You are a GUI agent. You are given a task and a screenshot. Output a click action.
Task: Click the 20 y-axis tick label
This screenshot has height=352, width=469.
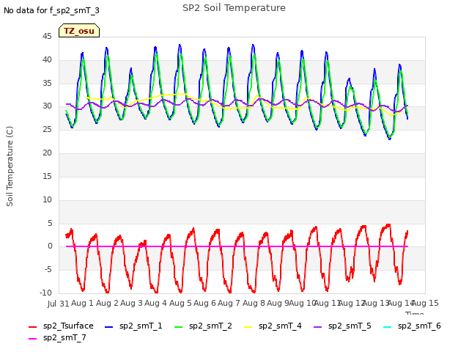[47, 153]
